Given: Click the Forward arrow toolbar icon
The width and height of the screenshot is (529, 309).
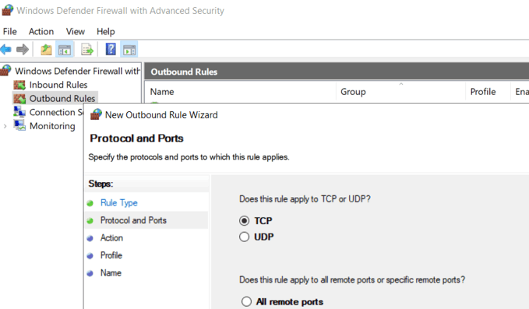Looking at the screenshot, I should click(23, 50).
